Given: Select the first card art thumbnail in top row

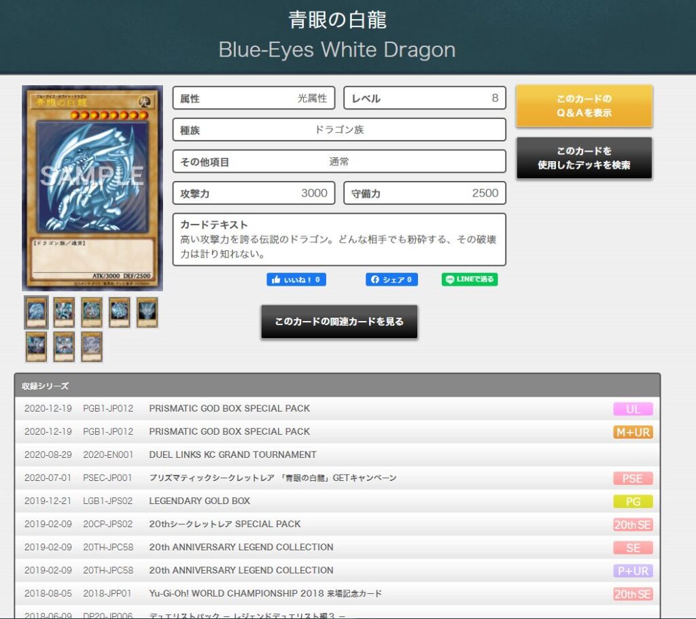Looking at the screenshot, I should click(x=36, y=312).
